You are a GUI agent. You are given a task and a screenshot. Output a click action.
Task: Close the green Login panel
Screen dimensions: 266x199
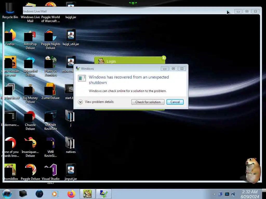164,58
